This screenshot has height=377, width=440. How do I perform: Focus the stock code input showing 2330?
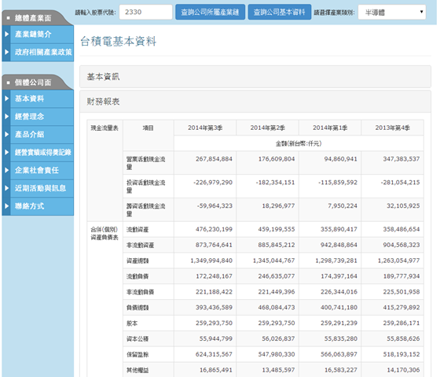click(x=145, y=12)
